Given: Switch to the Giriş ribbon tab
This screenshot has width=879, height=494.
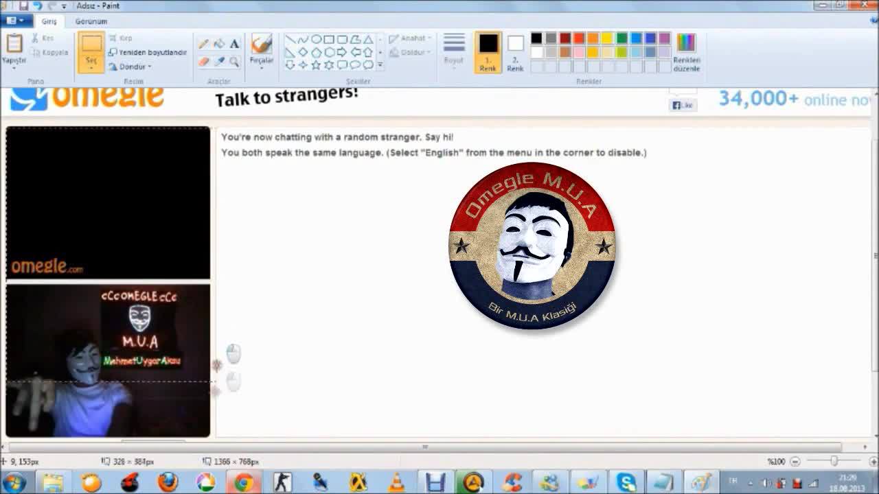Looking at the screenshot, I should (49, 21).
